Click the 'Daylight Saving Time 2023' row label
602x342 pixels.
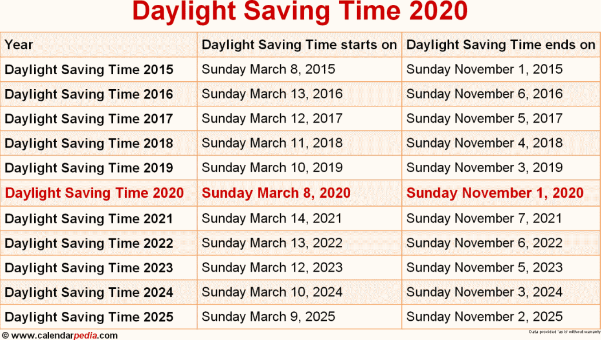click(x=89, y=268)
